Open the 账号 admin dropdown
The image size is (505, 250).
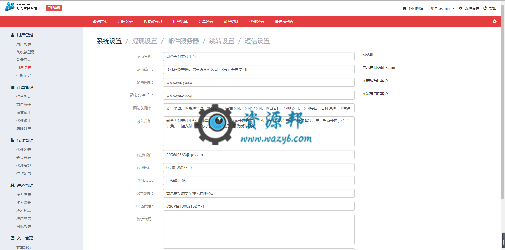442,8
